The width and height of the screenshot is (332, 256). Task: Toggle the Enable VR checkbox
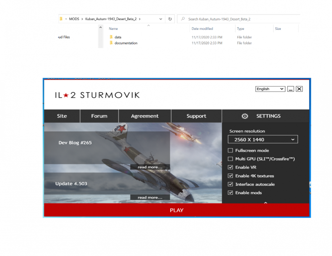tap(230, 167)
